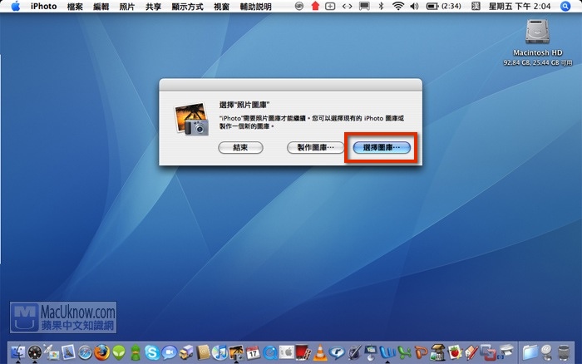Click the display menu bar icon
The width and height of the screenshot is (582, 364).
click(x=364, y=7)
